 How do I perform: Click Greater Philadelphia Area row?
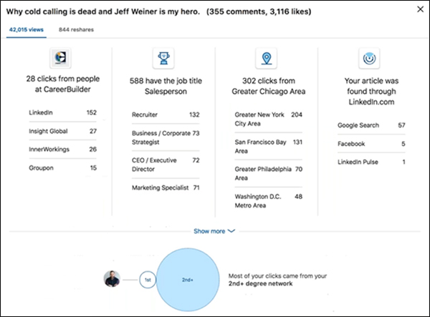point(269,174)
